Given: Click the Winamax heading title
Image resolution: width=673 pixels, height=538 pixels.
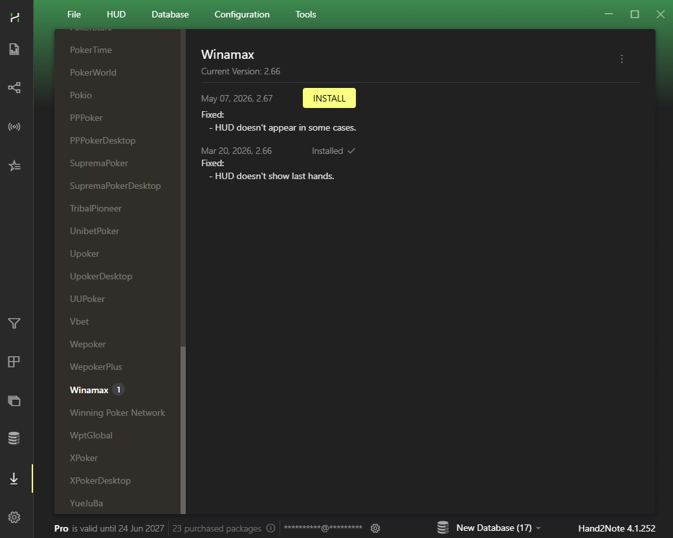Looking at the screenshot, I should coord(228,55).
